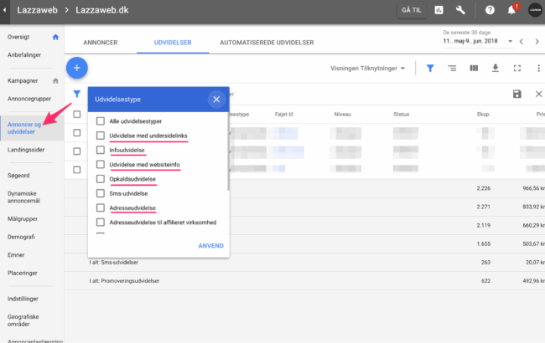This screenshot has height=343, width=545.
Task: Save the filter using disk icon
Action: [516, 95]
